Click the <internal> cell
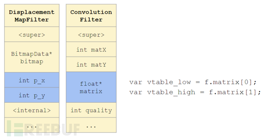Viewport: 264px width, 139px height. click(32, 110)
